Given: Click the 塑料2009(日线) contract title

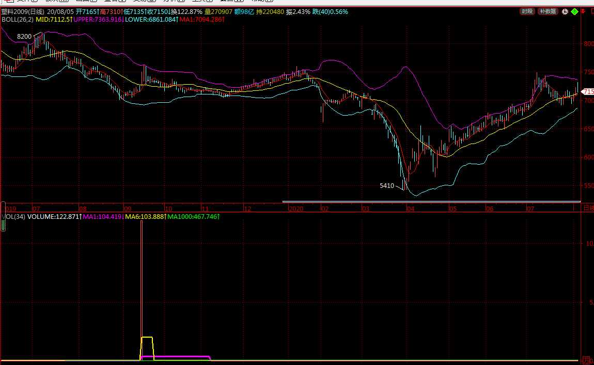Looking at the screenshot, I should click(22, 11).
